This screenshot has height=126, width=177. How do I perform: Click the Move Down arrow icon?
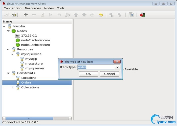click(x=84, y=15)
